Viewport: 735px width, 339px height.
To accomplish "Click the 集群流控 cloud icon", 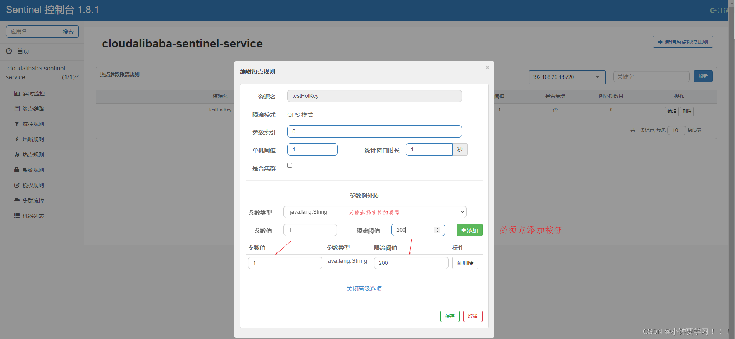I will [x=17, y=200].
